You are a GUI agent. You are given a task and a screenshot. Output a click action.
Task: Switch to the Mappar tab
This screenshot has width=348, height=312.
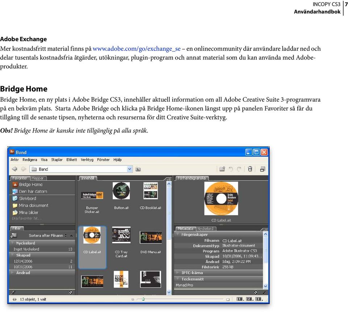37,178
